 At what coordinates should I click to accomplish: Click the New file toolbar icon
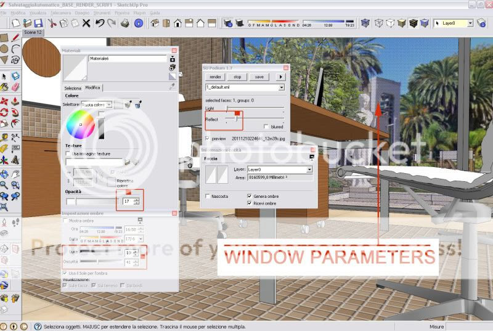point(16,23)
